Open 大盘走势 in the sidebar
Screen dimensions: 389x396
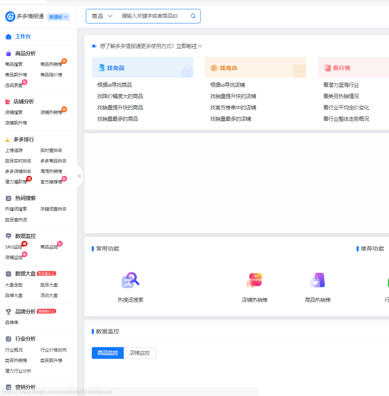tap(14, 285)
